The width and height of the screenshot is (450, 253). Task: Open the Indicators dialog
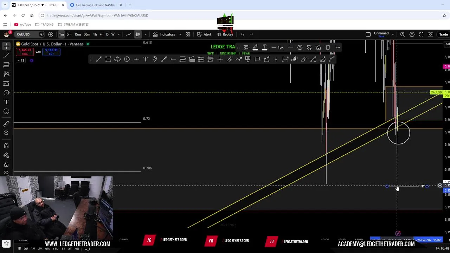164,34
